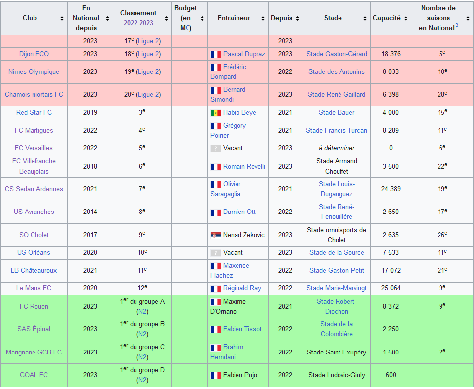This screenshot has width=474, height=389.
Task: Open Stade Gaston-Gérard link
Action: click(x=337, y=54)
